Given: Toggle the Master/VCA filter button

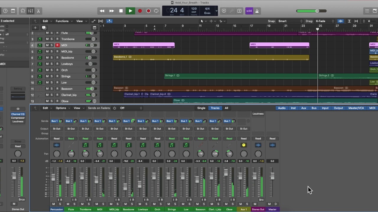Looking at the screenshot, I should (x=356, y=108).
